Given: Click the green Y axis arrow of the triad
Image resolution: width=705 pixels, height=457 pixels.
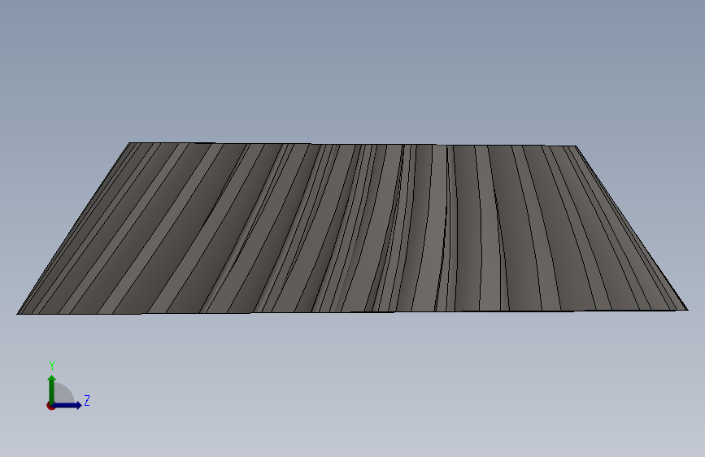Looking at the screenshot, I should (x=52, y=389).
